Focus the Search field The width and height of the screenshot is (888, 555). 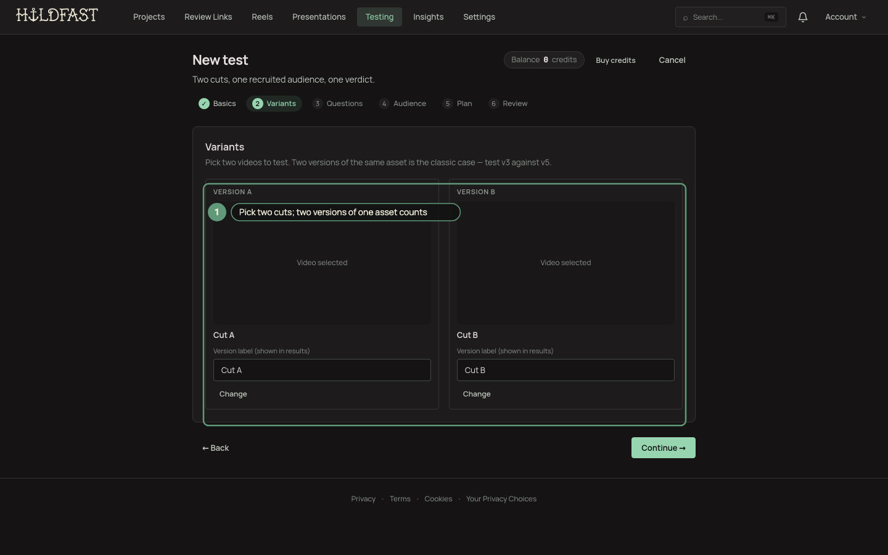click(x=731, y=17)
